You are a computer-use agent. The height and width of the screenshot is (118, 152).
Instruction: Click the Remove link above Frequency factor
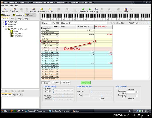pyautogui.click(x=131, y=89)
